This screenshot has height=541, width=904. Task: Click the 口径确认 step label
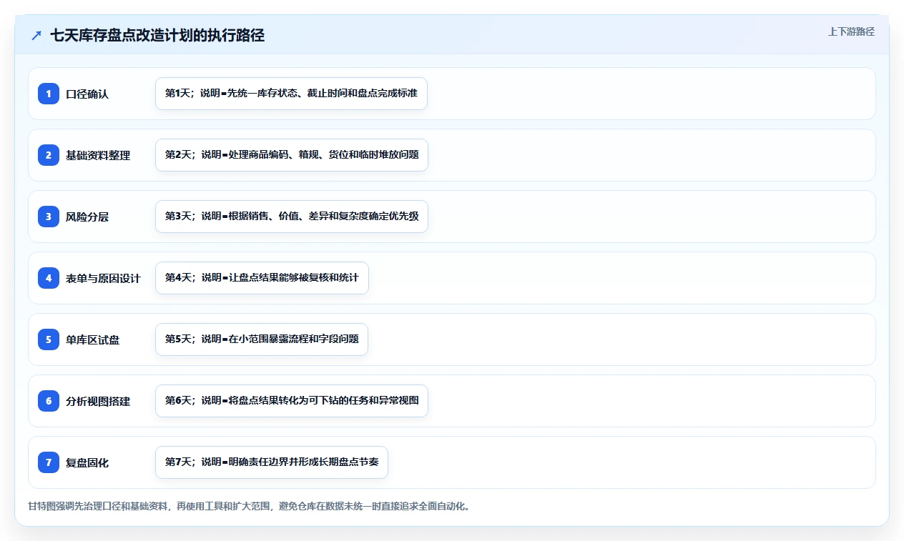click(87, 94)
